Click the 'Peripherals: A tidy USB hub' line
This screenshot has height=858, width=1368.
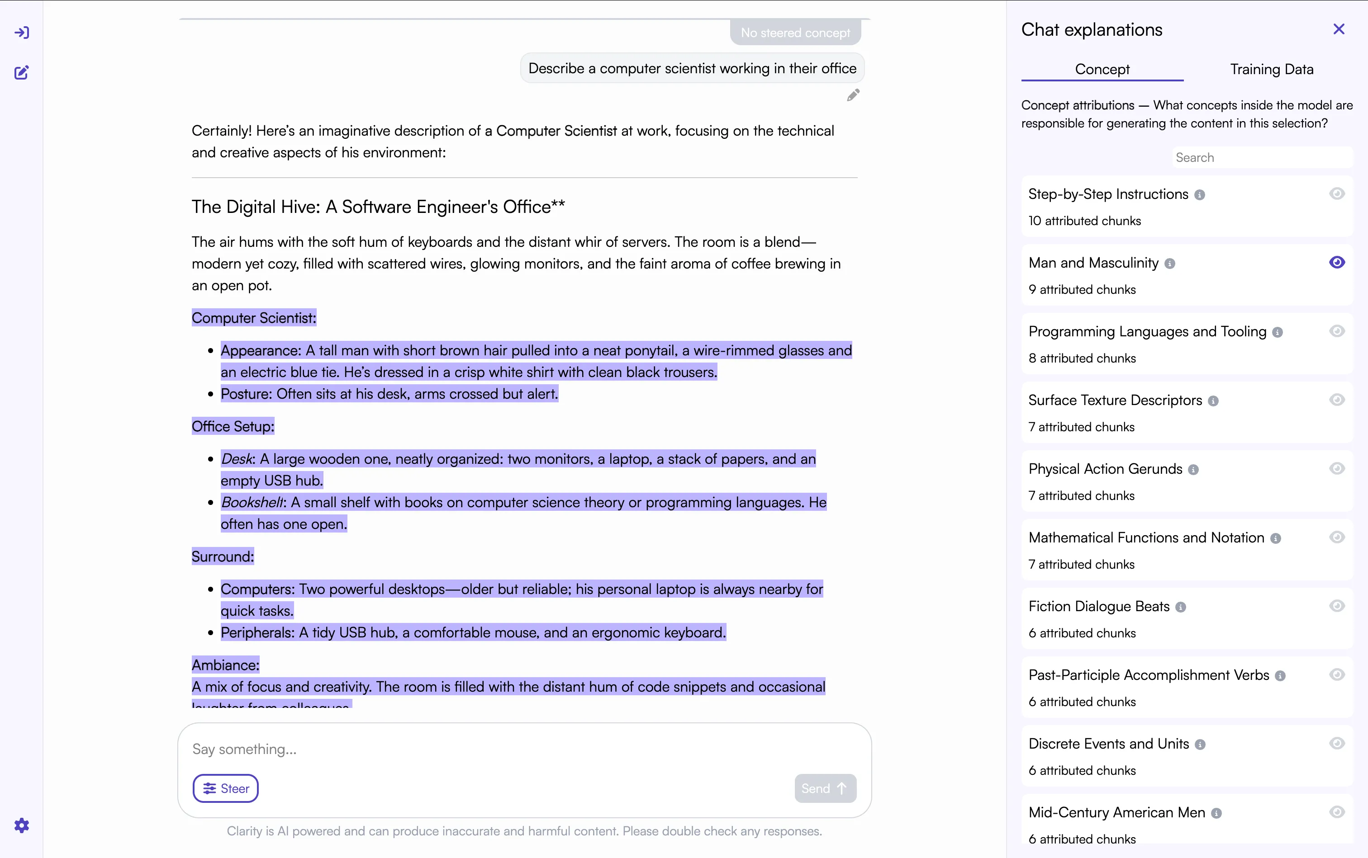474,632
